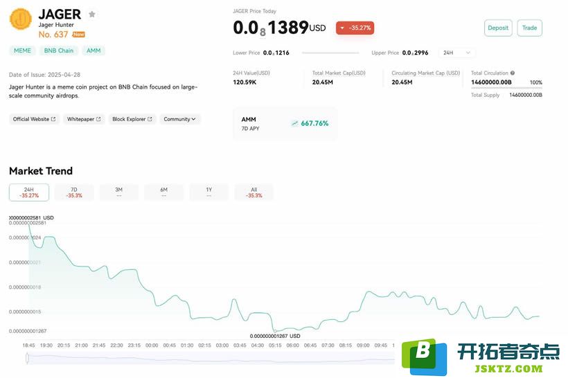Image resolution: width=568 pixels, height=378 pixels.
Task: Switch the chart to the 6M tab
Action: pyautogui.click(x=163, y=192)
